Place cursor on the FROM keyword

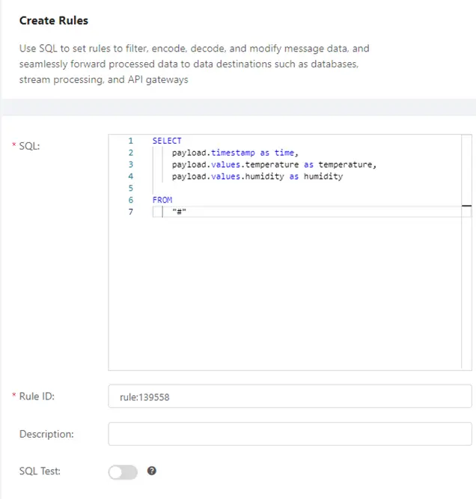pyautogui.click(x=162, y=200)
